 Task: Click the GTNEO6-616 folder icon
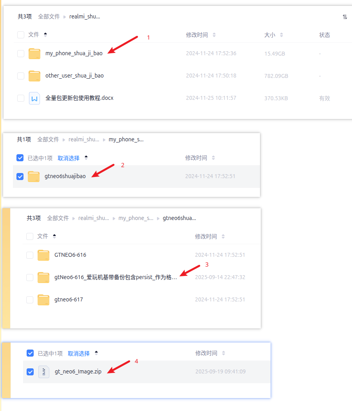(x=43, y=255)
